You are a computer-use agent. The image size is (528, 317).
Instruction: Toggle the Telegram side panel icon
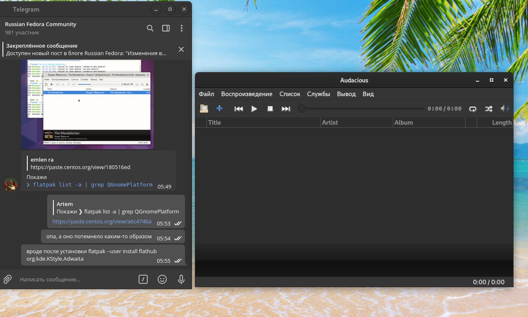pyautogui.click(x=166, y=28)
